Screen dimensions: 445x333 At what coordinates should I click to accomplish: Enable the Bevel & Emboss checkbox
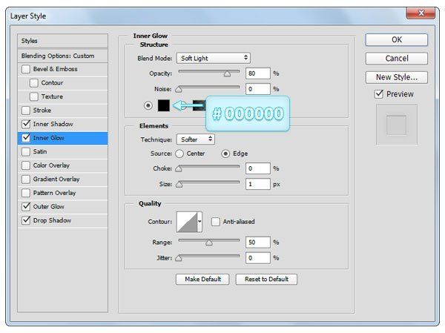click(x=26, y=69)
